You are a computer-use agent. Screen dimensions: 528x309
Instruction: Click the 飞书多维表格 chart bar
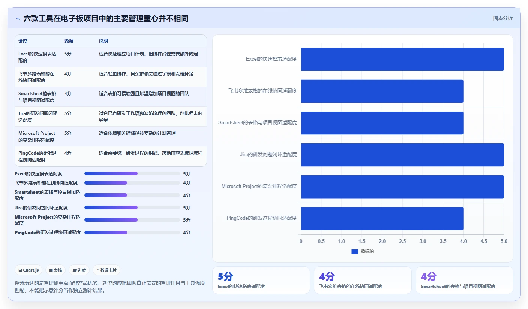382,91
